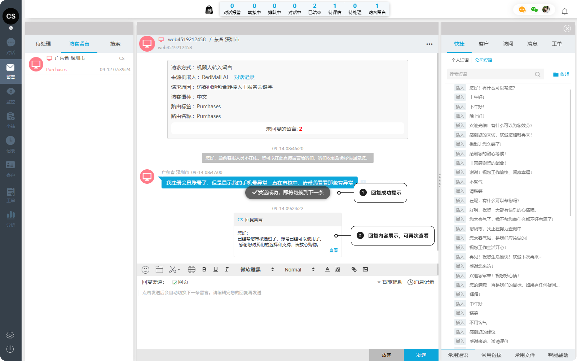The height and width of the screenshot is (361, 577).
Task: Click the blue 发送 send button
Action: [x=421, y=355]
